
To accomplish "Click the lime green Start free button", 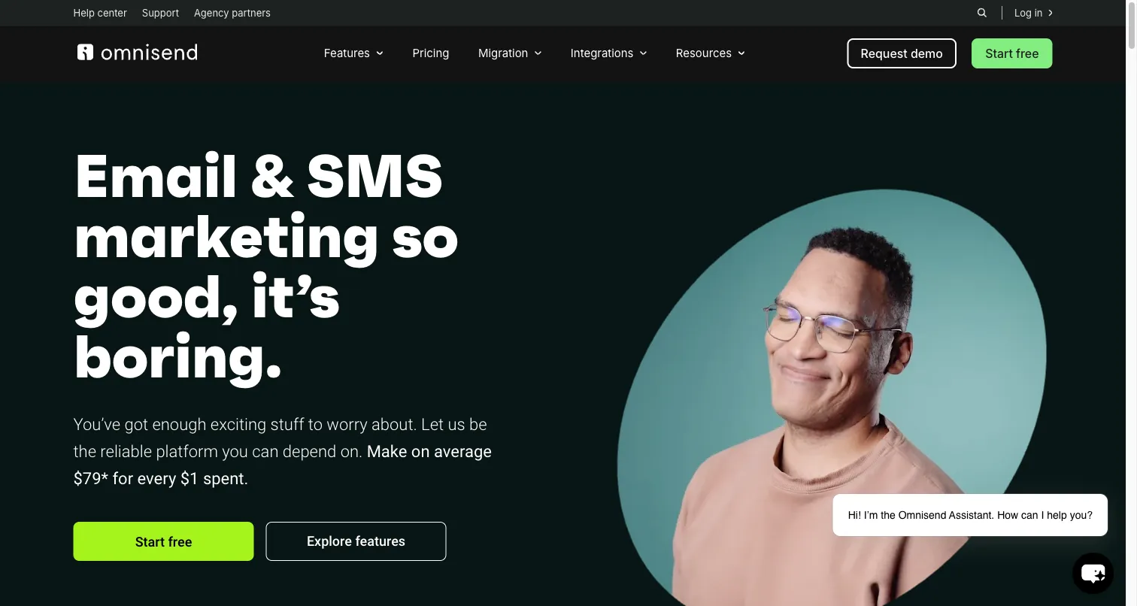I will (163, 541).
